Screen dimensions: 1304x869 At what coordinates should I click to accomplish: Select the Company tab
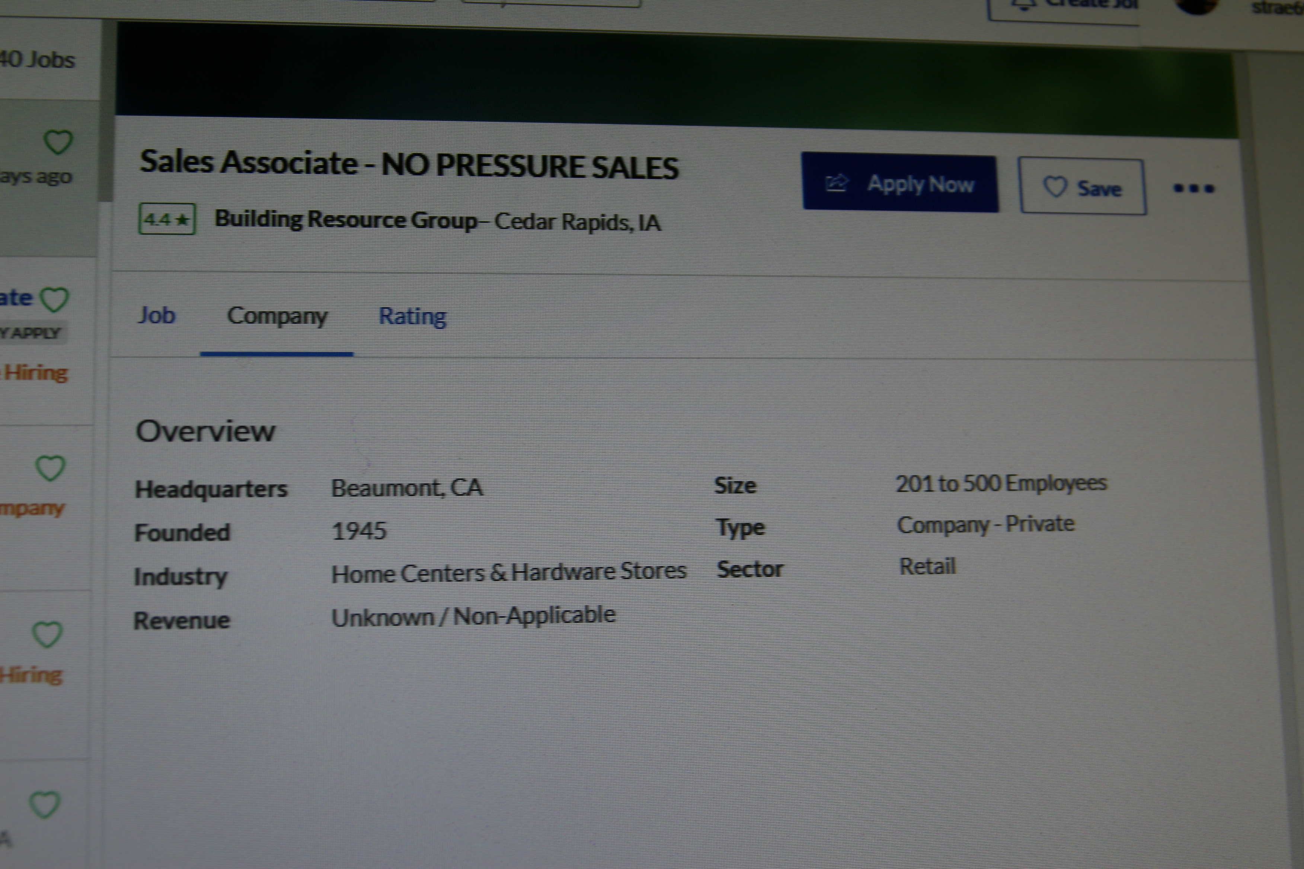[x=277, y=317]
